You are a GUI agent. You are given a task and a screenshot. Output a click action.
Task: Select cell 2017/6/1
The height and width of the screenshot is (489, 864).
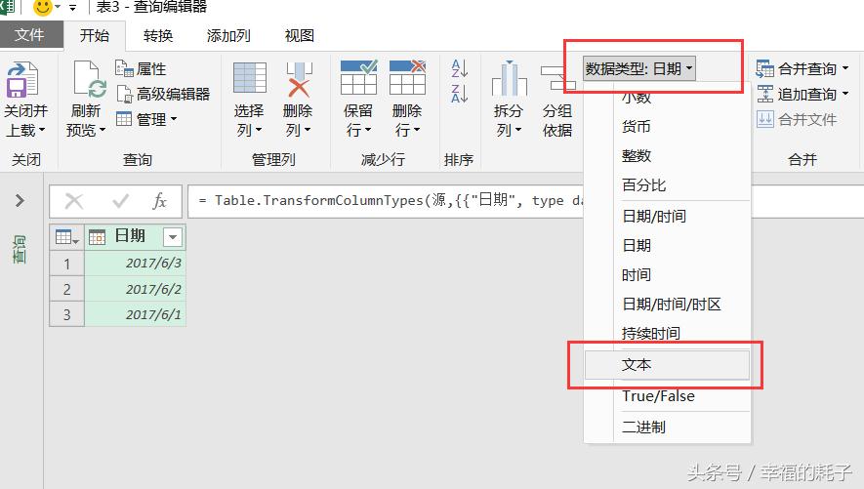click(x=135, y=314)
